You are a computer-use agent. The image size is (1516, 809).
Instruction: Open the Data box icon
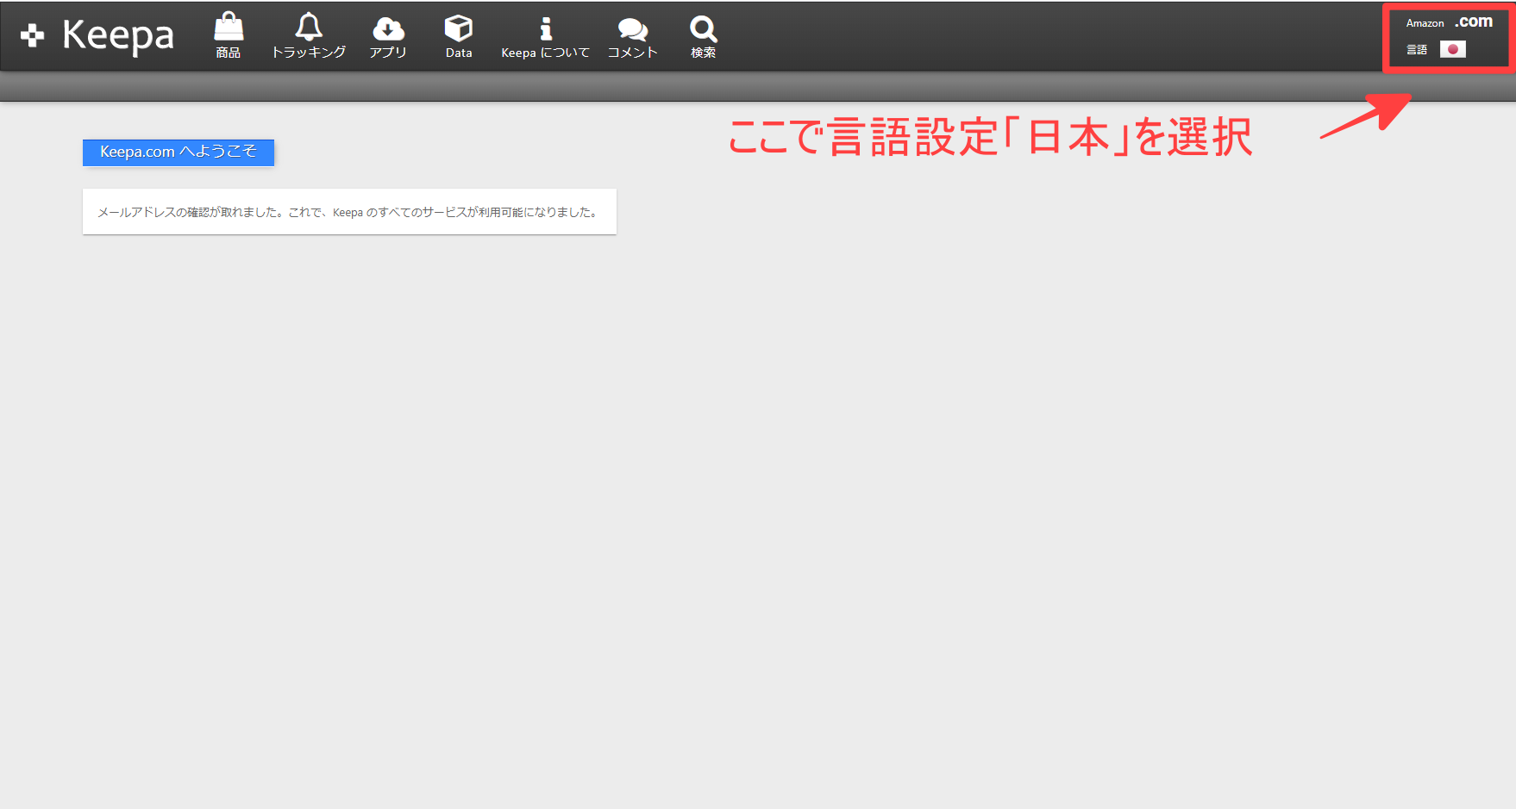pos(459,28)
